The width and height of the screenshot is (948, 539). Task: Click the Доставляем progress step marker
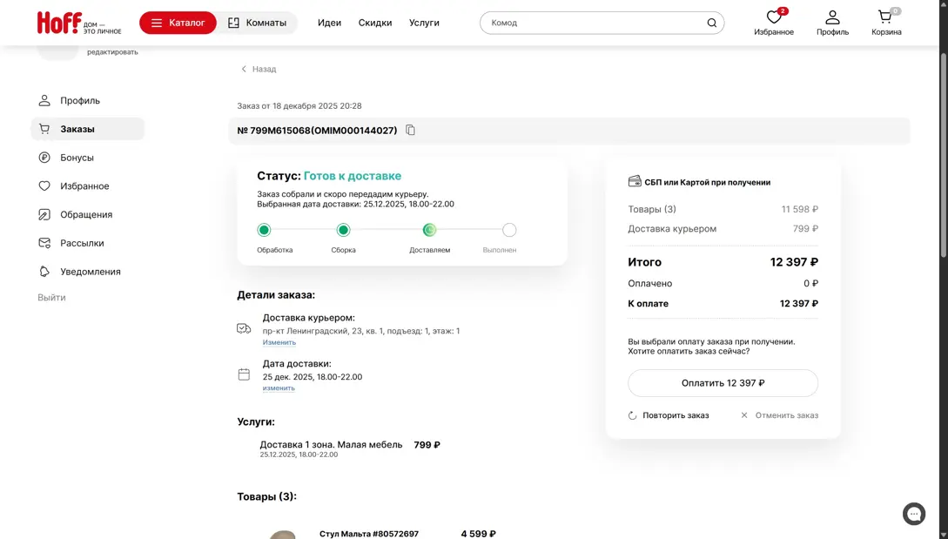(429, 230)
